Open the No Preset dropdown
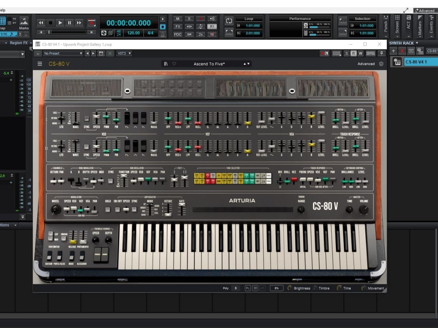 tap(63, 53)
